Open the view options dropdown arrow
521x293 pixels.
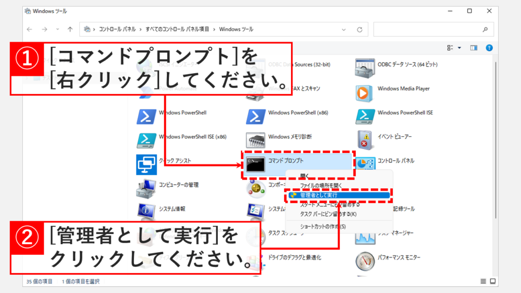pos(459,48)
